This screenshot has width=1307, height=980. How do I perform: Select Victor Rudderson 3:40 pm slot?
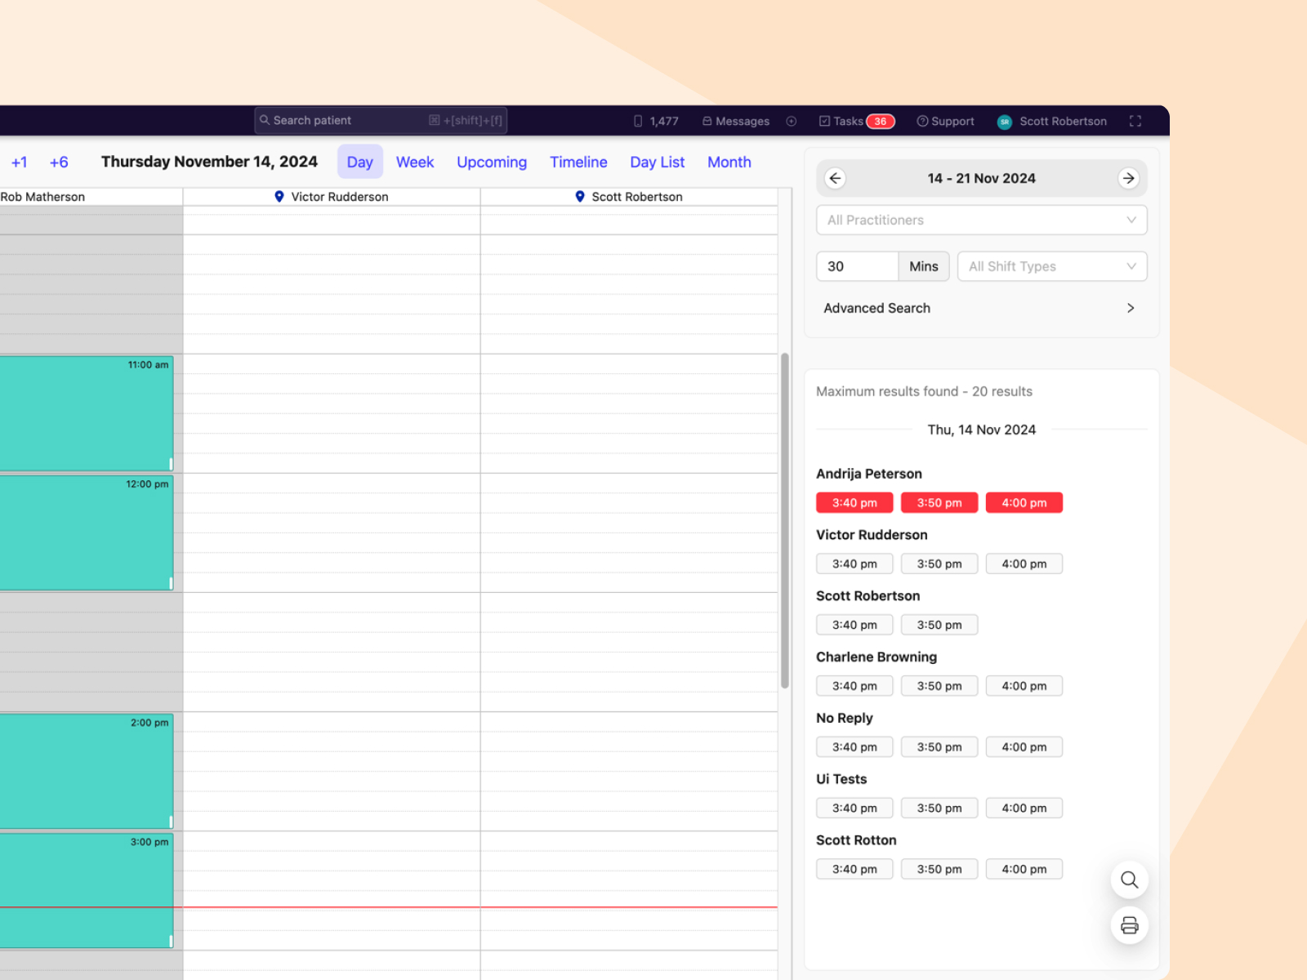point(854,563)
